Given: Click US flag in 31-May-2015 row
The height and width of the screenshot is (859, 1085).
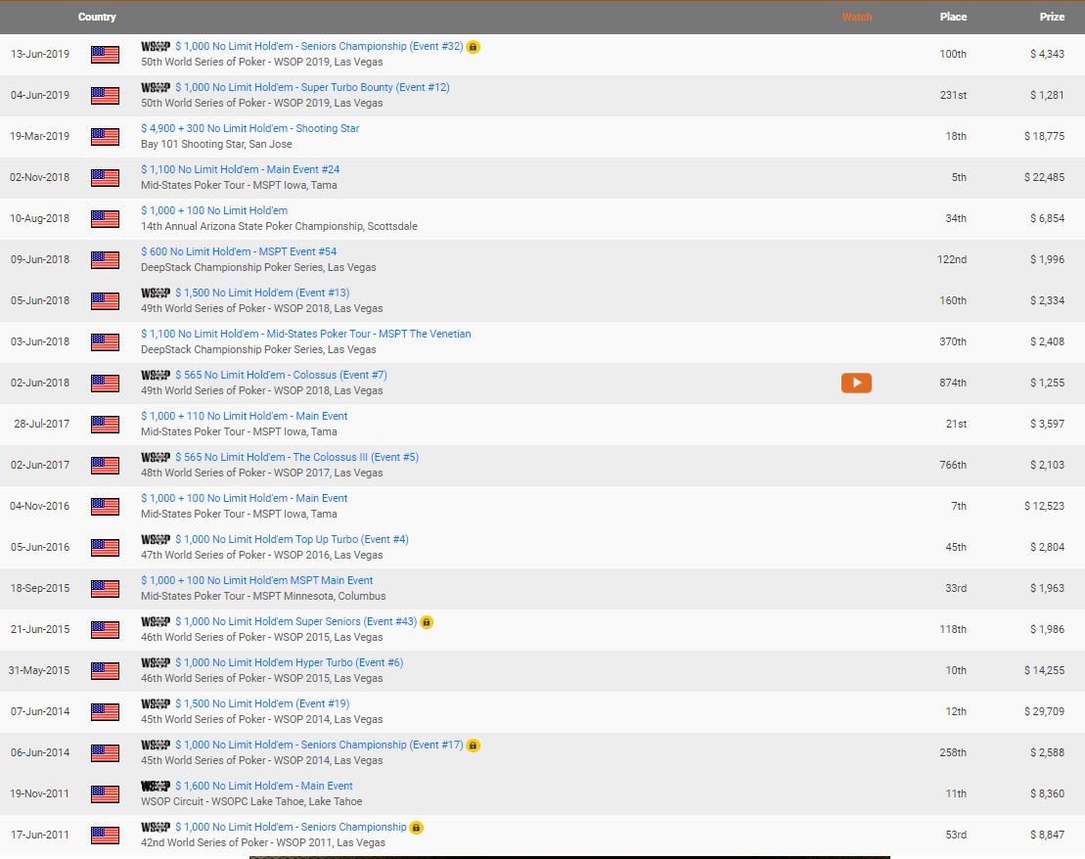Looking at the screenshot, I should 106,671.
